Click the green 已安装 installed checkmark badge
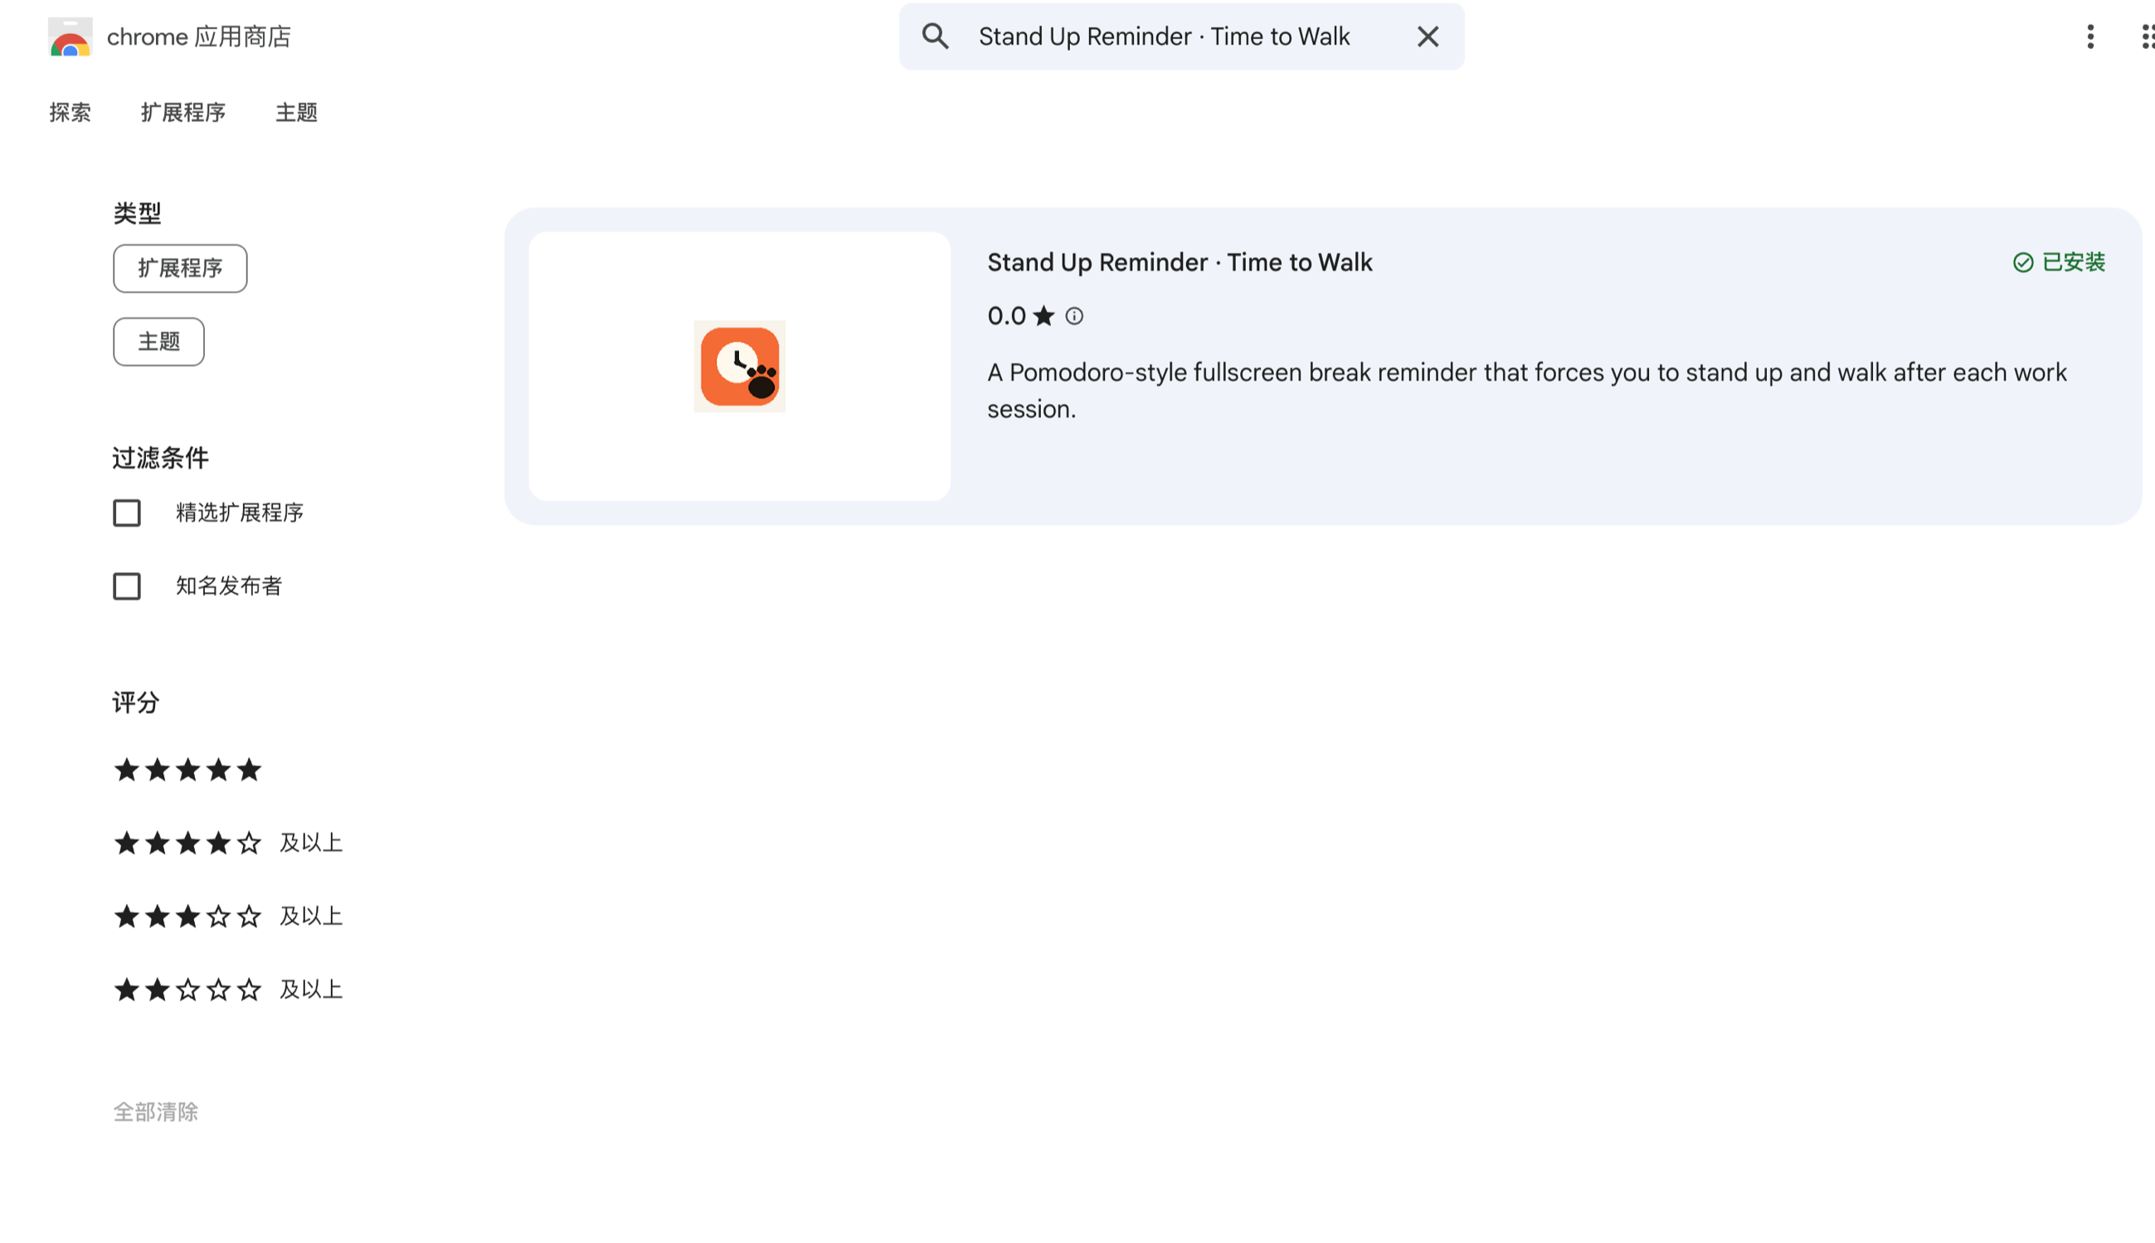Viewport: 2155px width, 1243px height. click(2059, 262)
